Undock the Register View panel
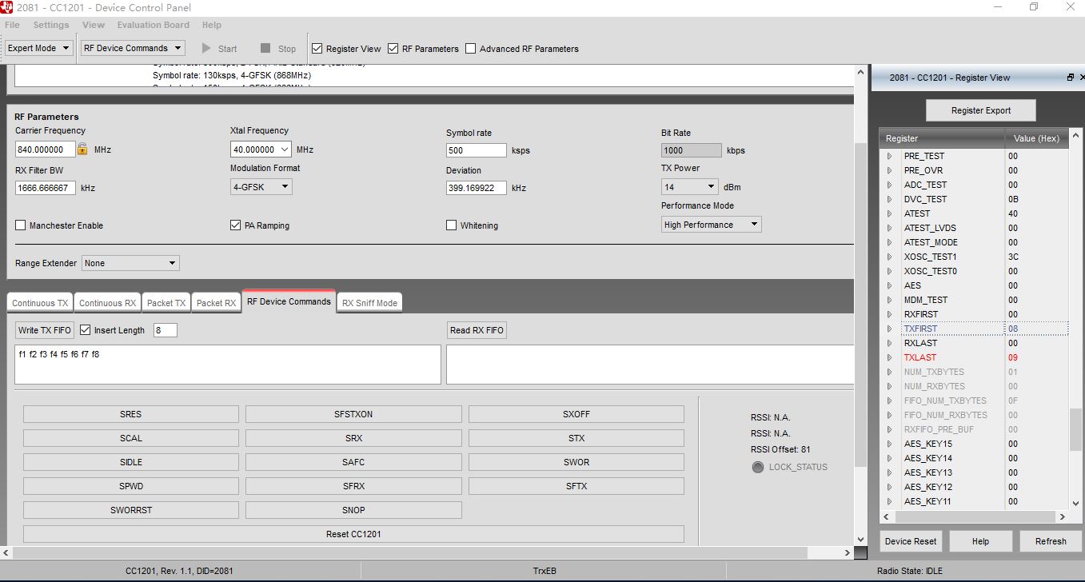The image size is (1085, 582). (x=1071, y=78)
